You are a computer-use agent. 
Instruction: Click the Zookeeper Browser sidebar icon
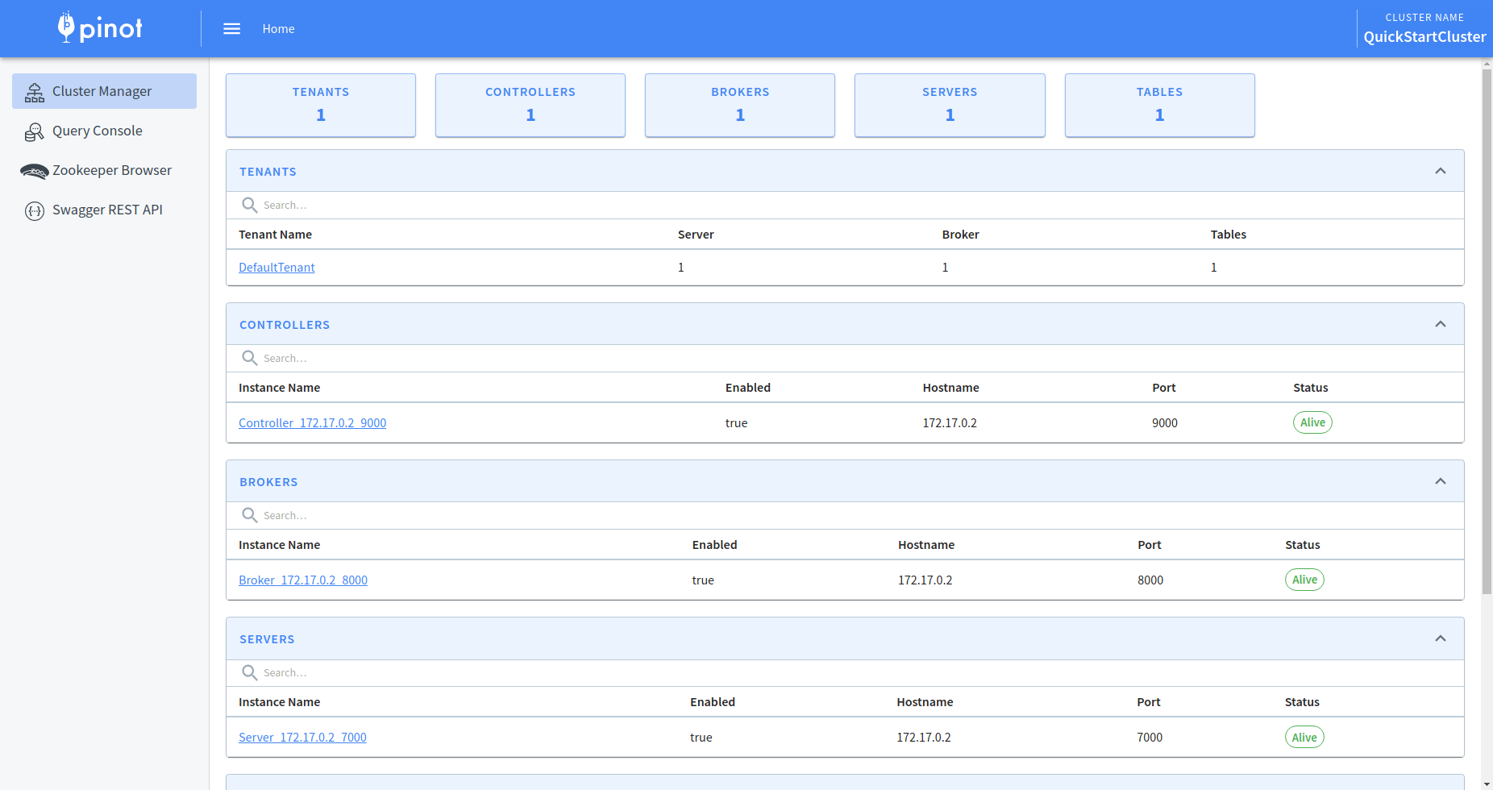click(35, 171)
